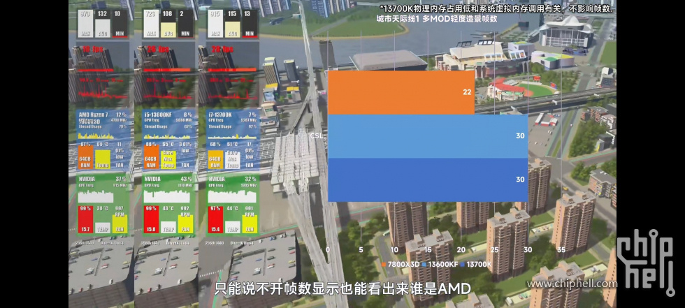Click the x-axis tick label 5

click(x=361, y=250)
